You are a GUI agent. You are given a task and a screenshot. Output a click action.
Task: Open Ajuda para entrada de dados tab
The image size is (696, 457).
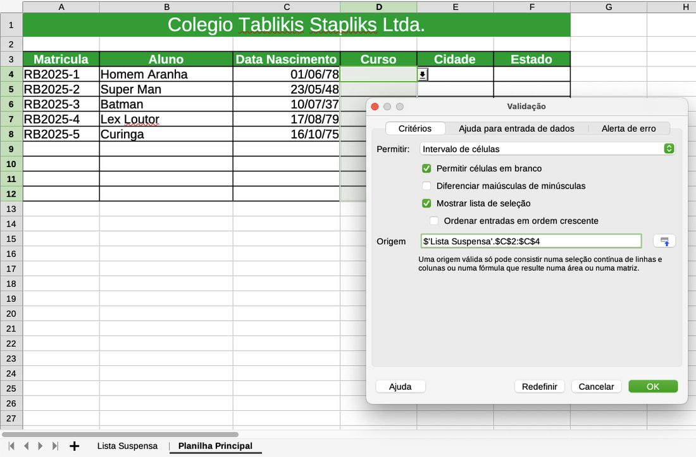pyautogui.click(x=516, y=128)
